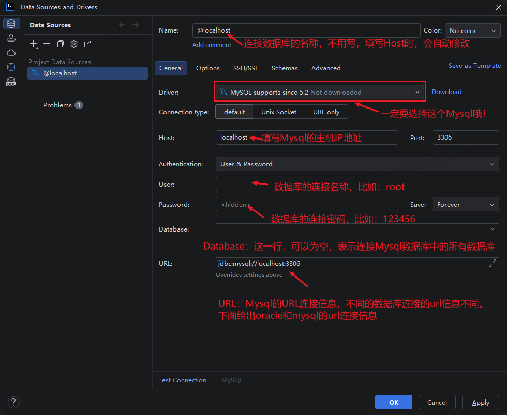507x415 pixels.
Task: Open the Driver dropdown for MySQL
Action: coord(320,92)
